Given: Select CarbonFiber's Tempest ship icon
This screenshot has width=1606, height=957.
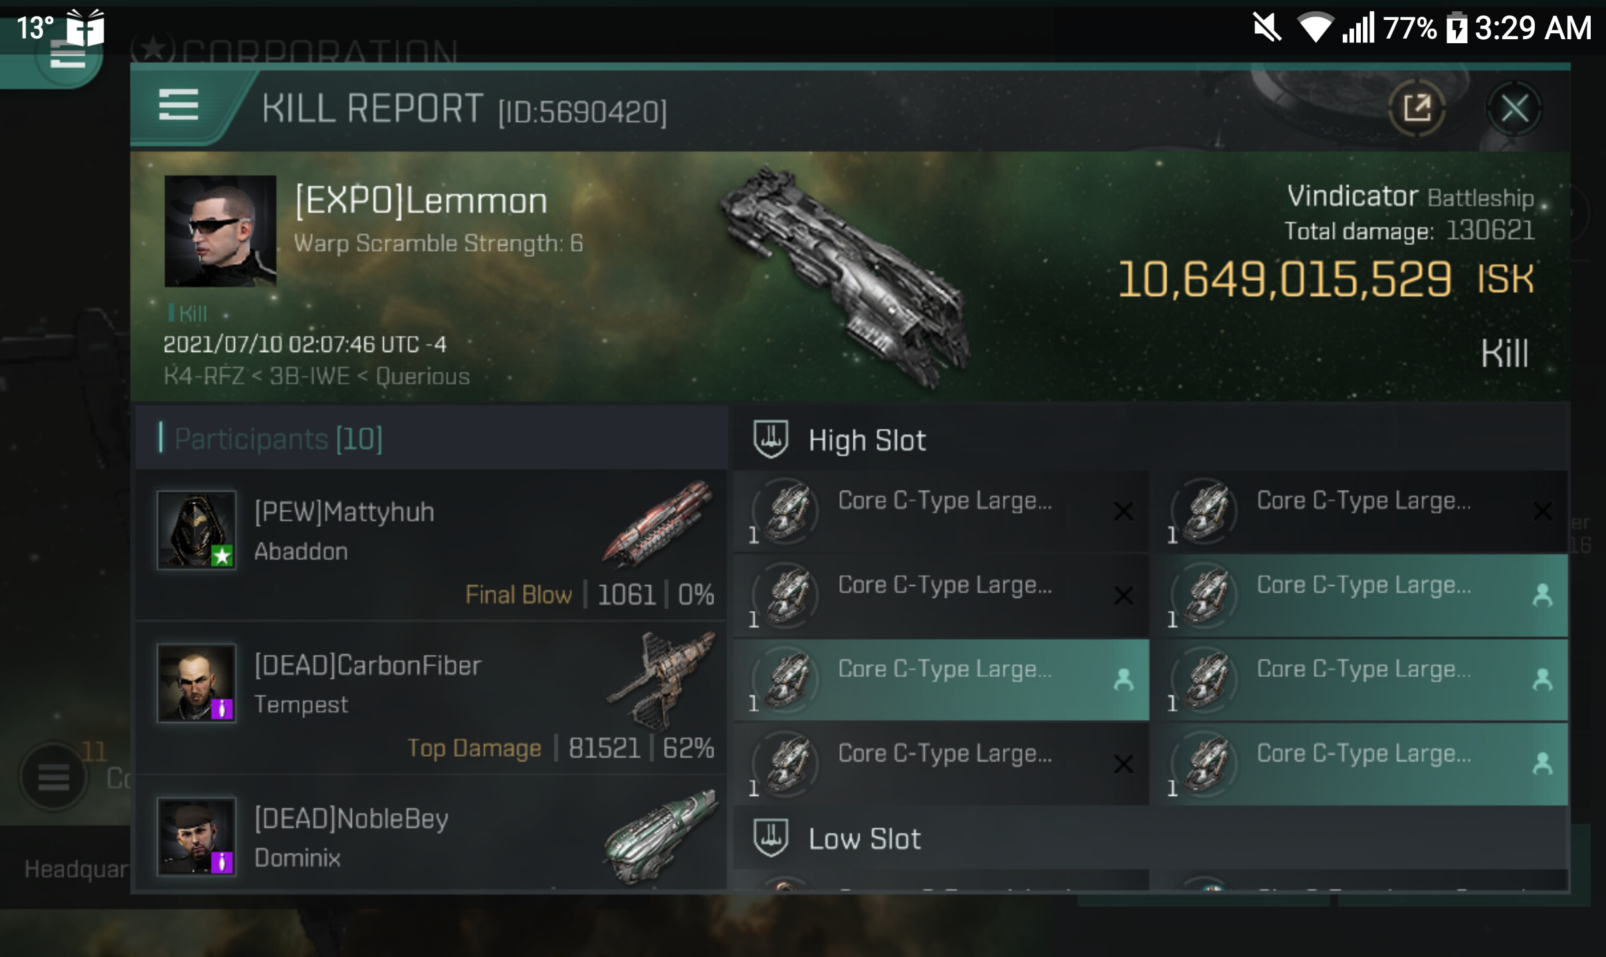Looking at the screenshot, I should (660, 681).
